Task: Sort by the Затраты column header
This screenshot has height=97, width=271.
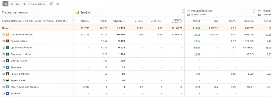Action: 178,20
